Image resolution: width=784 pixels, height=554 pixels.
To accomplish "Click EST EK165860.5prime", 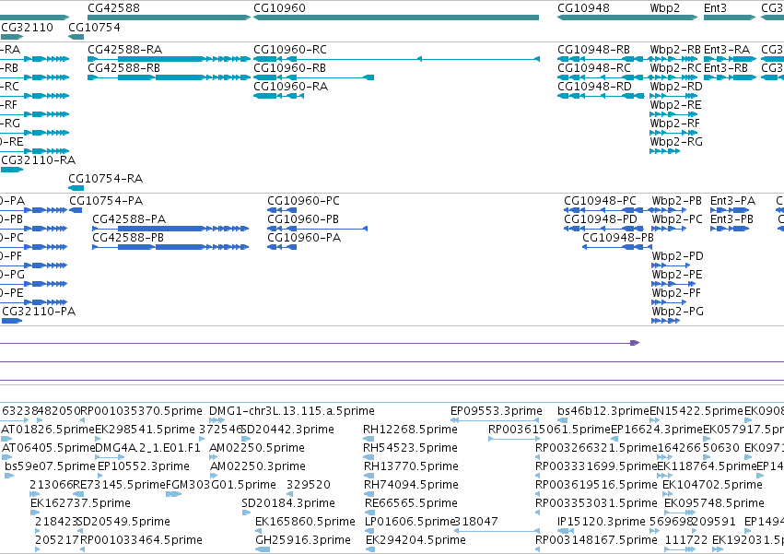I will click(306, 523).
